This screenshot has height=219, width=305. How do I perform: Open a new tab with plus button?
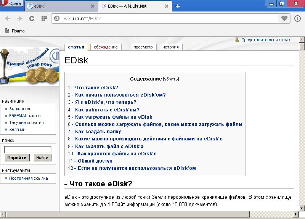(x=178, y=6)
